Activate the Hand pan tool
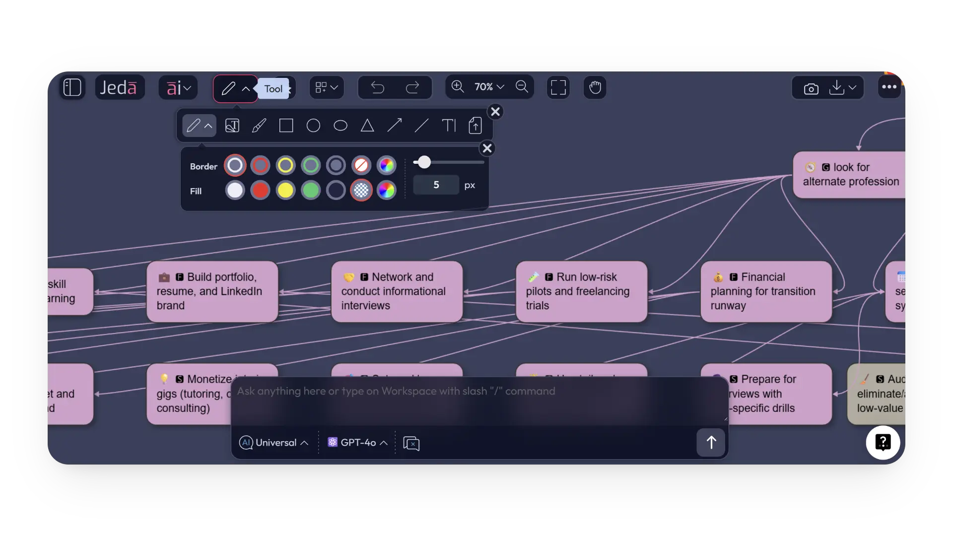953x536 pixels. click(595, 87)
